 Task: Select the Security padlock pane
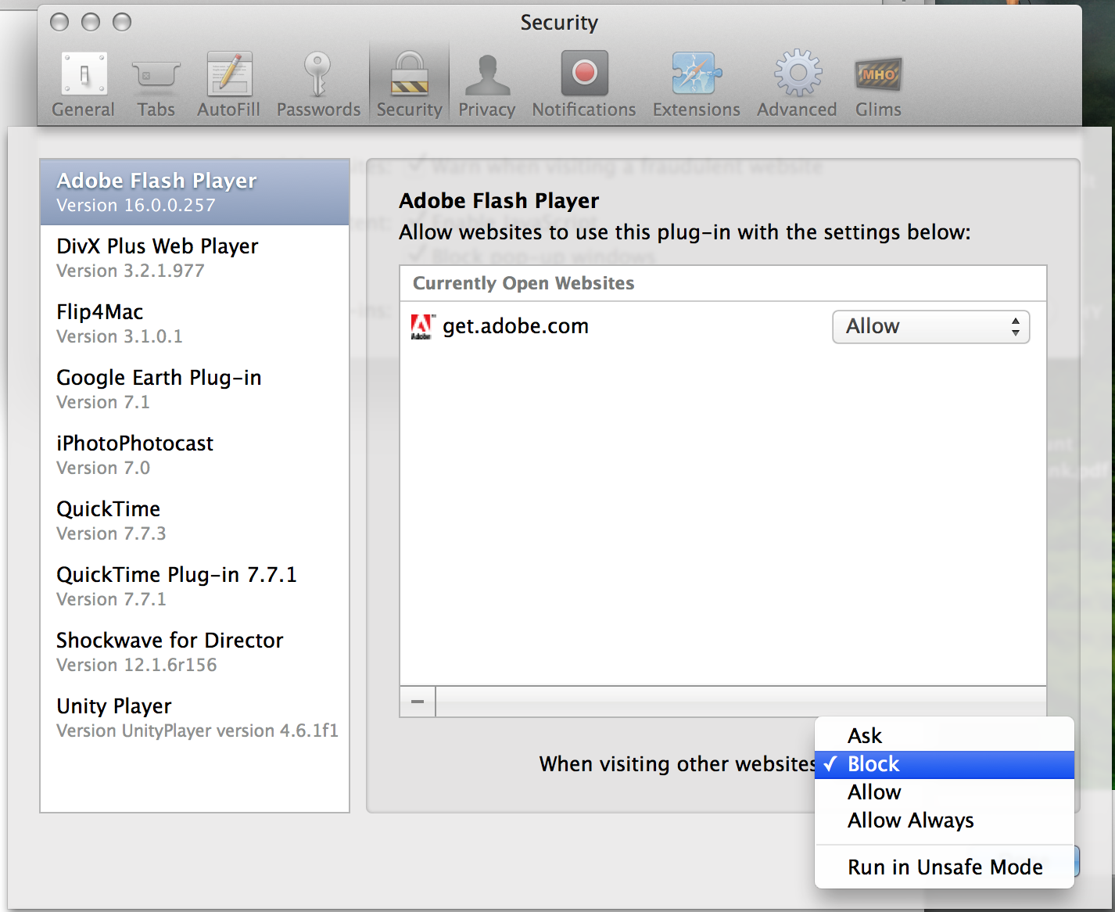[410, 84]
